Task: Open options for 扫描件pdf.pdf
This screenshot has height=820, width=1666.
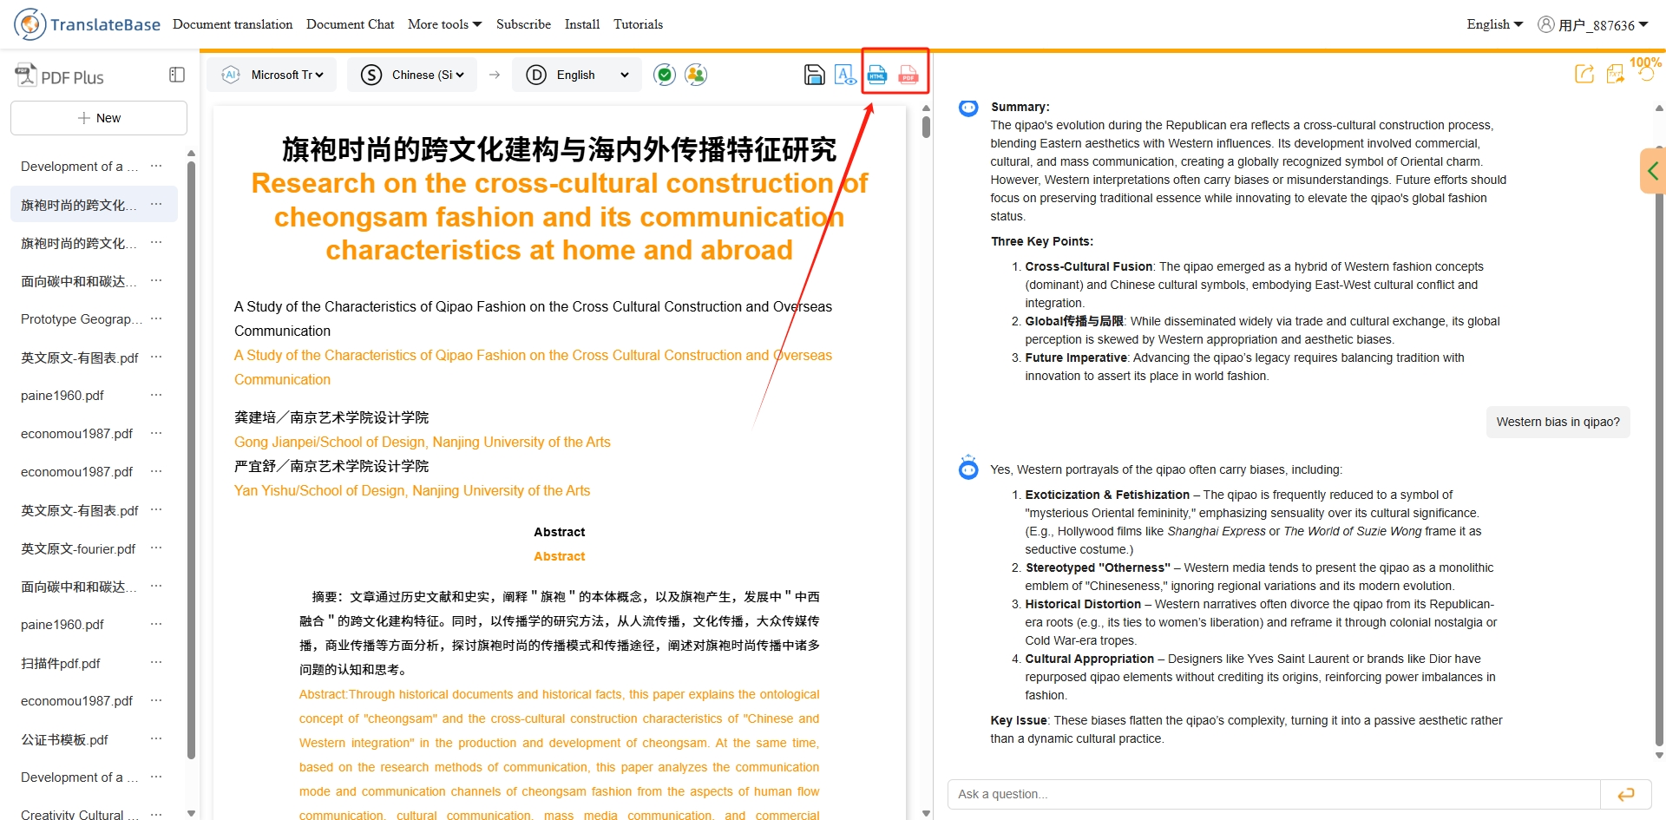Action: (x=156, y=662)
